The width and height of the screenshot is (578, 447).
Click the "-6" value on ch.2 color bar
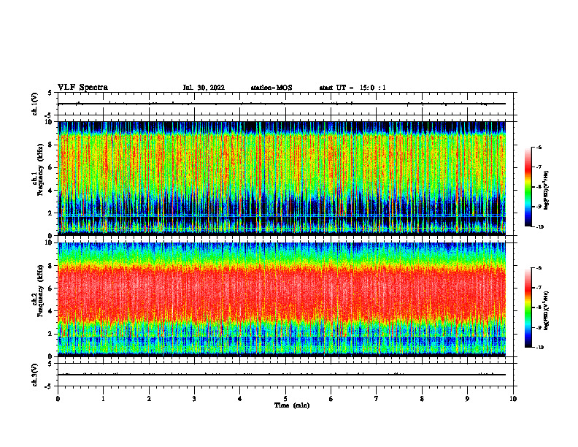[x=538, y=268]
